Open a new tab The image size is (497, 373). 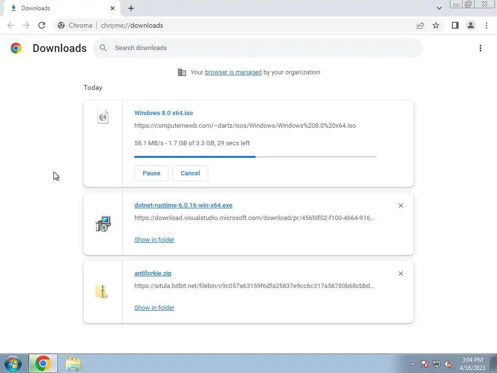[131, 8]
